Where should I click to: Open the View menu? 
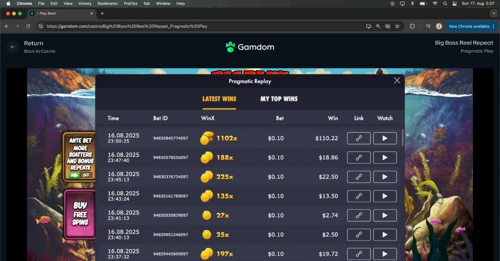click(x=68, y=3)
